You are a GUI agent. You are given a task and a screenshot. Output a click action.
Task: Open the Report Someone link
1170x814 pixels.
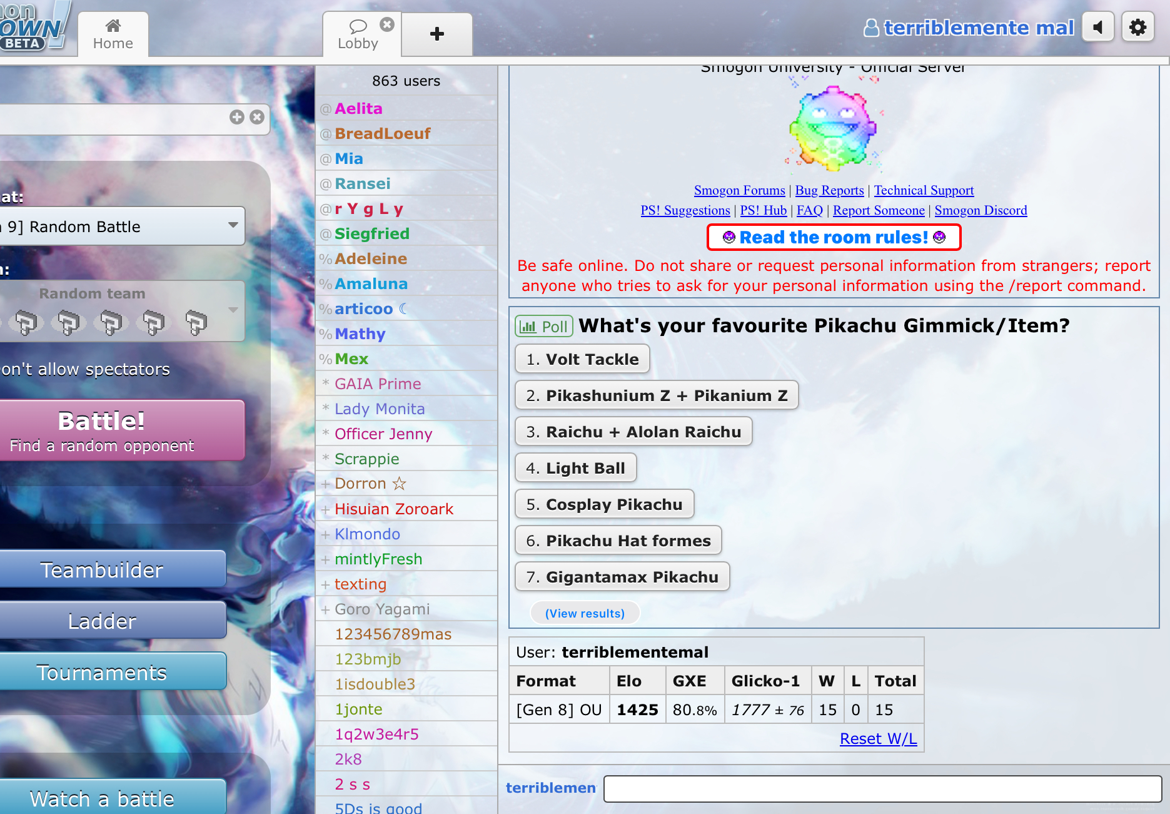coord(879,210)
